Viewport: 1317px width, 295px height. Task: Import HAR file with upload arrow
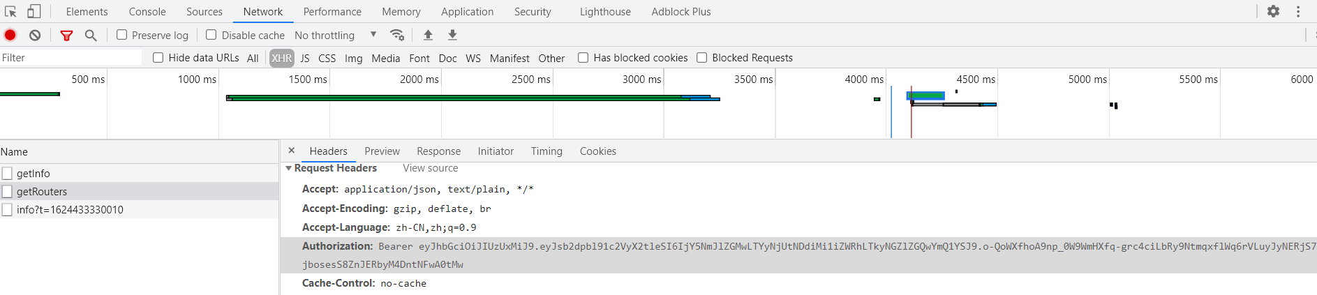(428, 35)
